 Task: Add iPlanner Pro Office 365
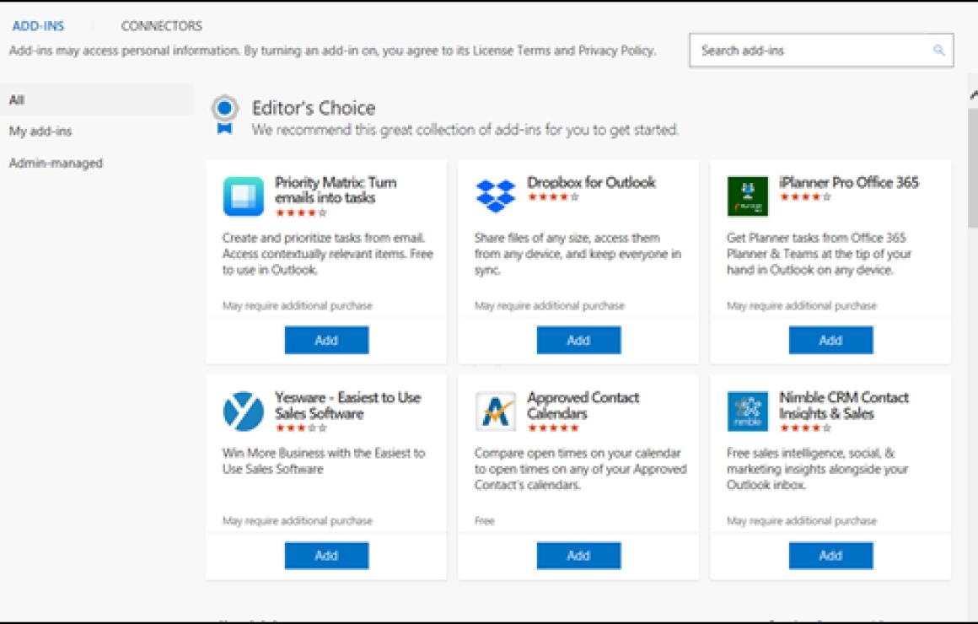pyautogui.click(x=830, y=340)
